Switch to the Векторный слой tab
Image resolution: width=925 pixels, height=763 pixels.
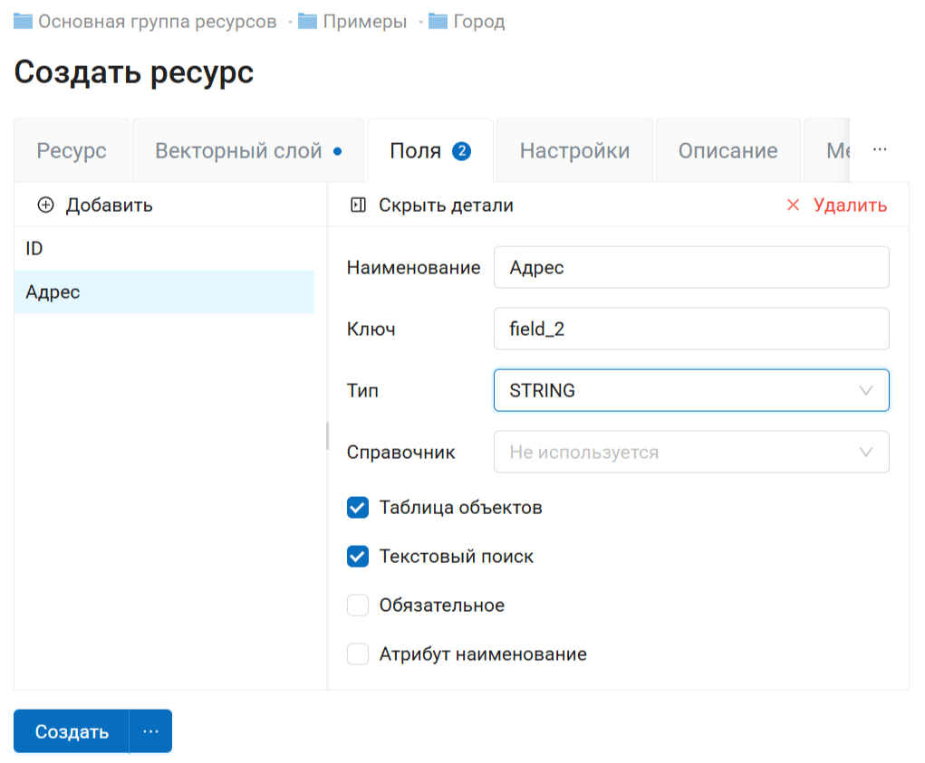248,151
